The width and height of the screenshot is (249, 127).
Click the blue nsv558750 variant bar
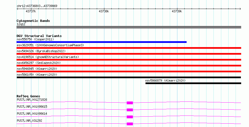point(102,42)
